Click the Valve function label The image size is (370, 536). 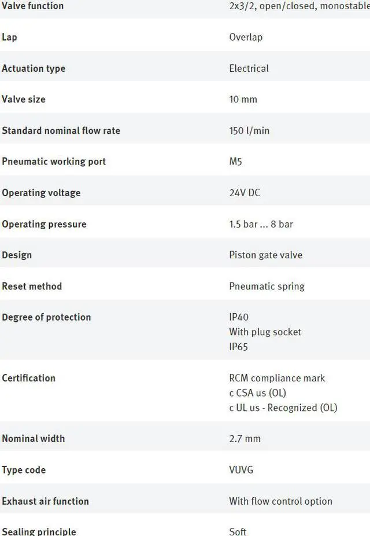click(33, 6)
